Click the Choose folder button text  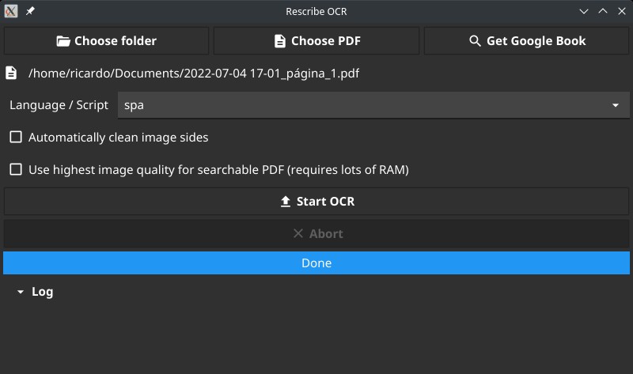tap(116, 41)
